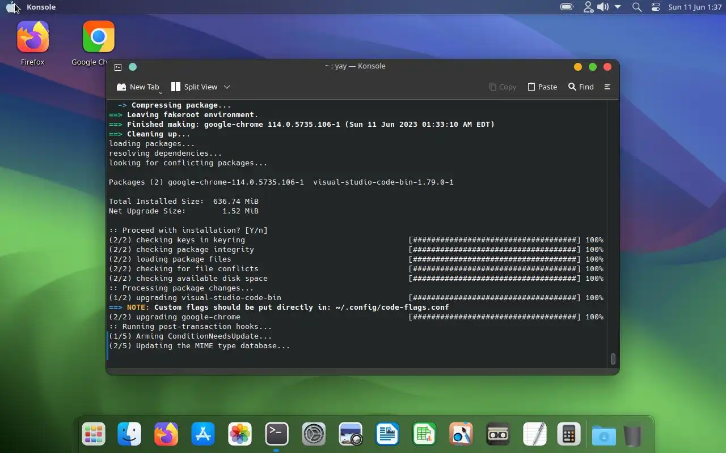Open Find in the Konsole toolbar
Image resolution: width=726 pixels, height=453 pixels.
pos(581,87)
